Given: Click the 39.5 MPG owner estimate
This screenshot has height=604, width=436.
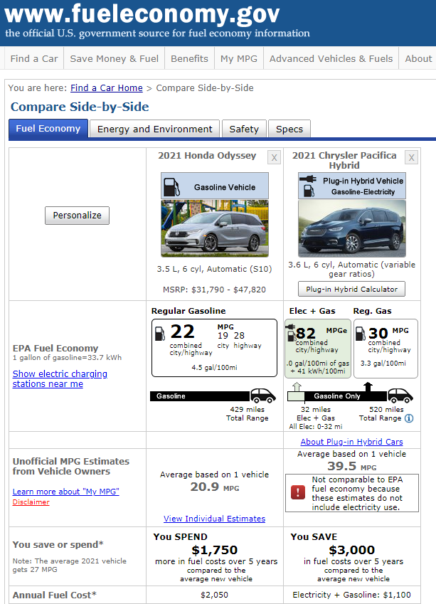Looking at the screenshot, I should click(x=351, y=466).
